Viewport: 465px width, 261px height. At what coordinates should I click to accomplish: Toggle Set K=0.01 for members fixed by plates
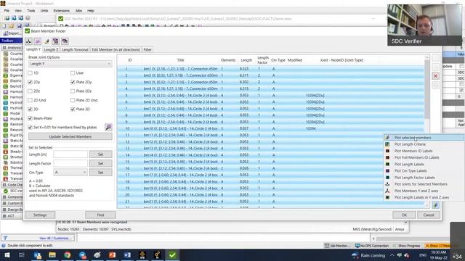[30, 128]
